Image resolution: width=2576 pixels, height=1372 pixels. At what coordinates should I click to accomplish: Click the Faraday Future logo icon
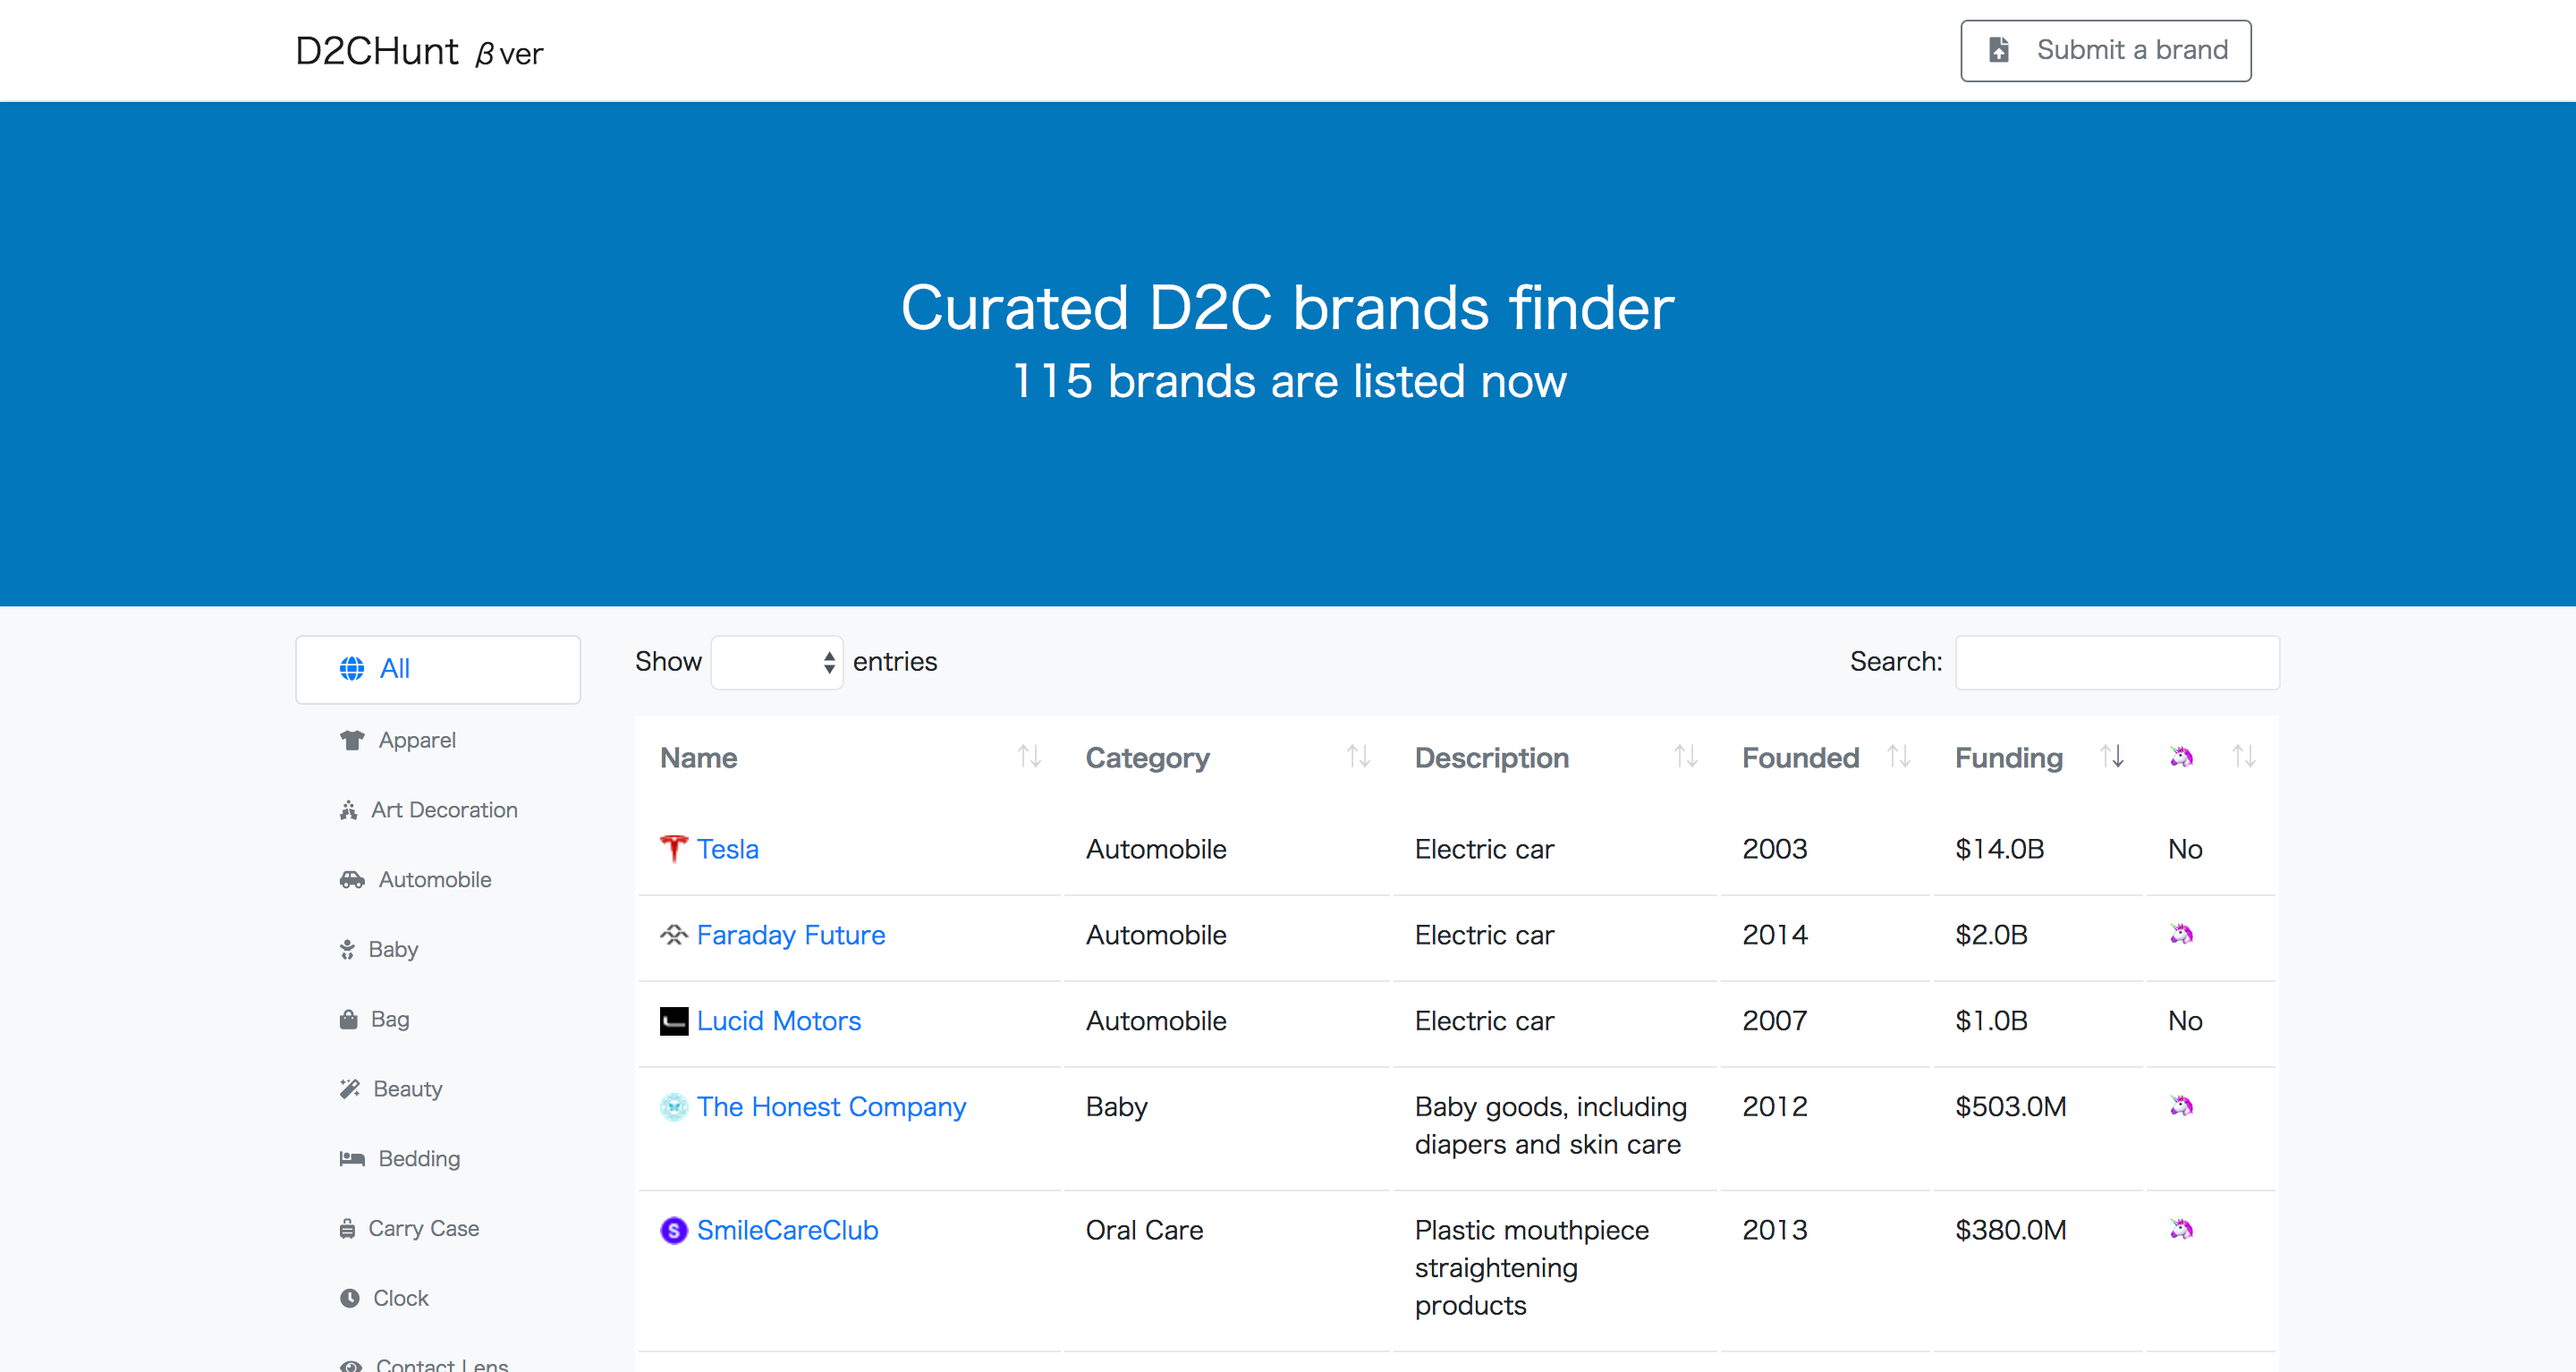pos(673,935)
